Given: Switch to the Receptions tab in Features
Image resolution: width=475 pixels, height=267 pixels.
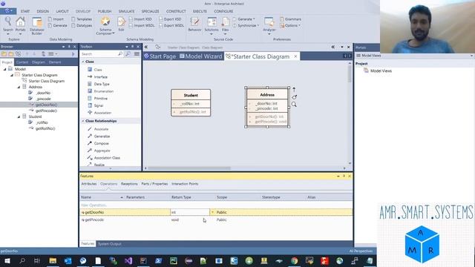Looking at the screenshot, I should pos(129,184).
